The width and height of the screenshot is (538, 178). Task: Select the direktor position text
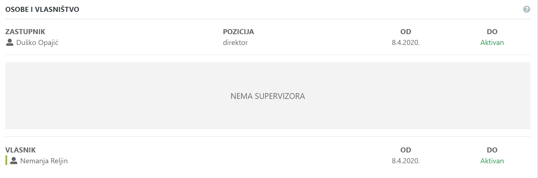(x=235, y=43)
